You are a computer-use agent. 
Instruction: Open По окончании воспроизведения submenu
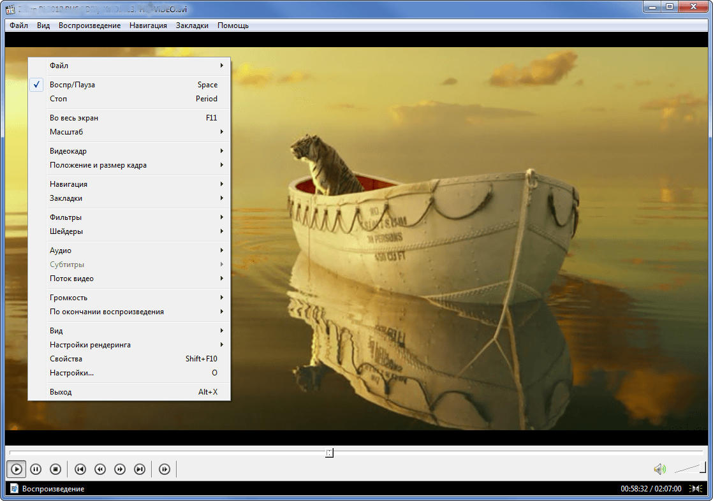coord(129,312)
